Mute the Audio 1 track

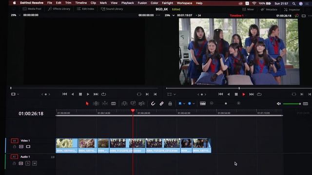35,163
